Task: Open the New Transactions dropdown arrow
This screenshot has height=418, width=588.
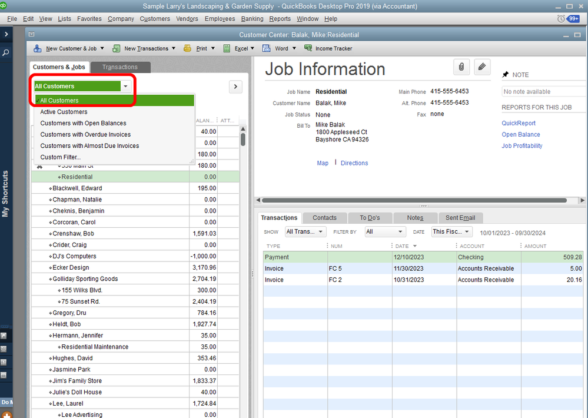Action: [173, 48]
